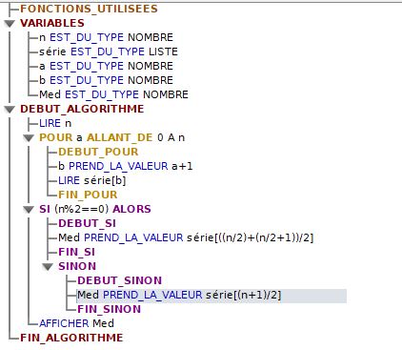
Task: Collapse the POUR a ALLANT_DE loop
Action: pyautogui.click(x=29, y=138)
